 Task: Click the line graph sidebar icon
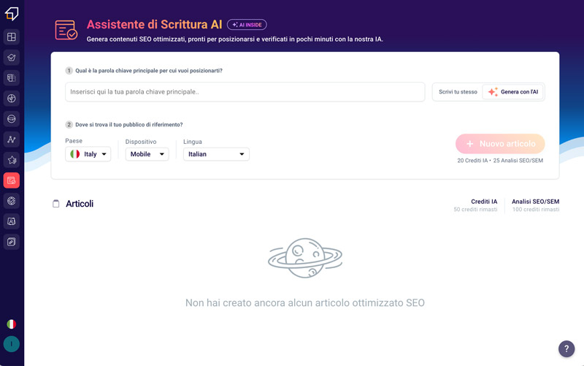click(x=12, y=140)
